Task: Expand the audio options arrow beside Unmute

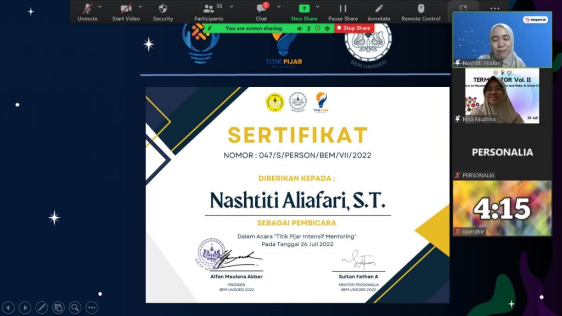Action: 100,7
